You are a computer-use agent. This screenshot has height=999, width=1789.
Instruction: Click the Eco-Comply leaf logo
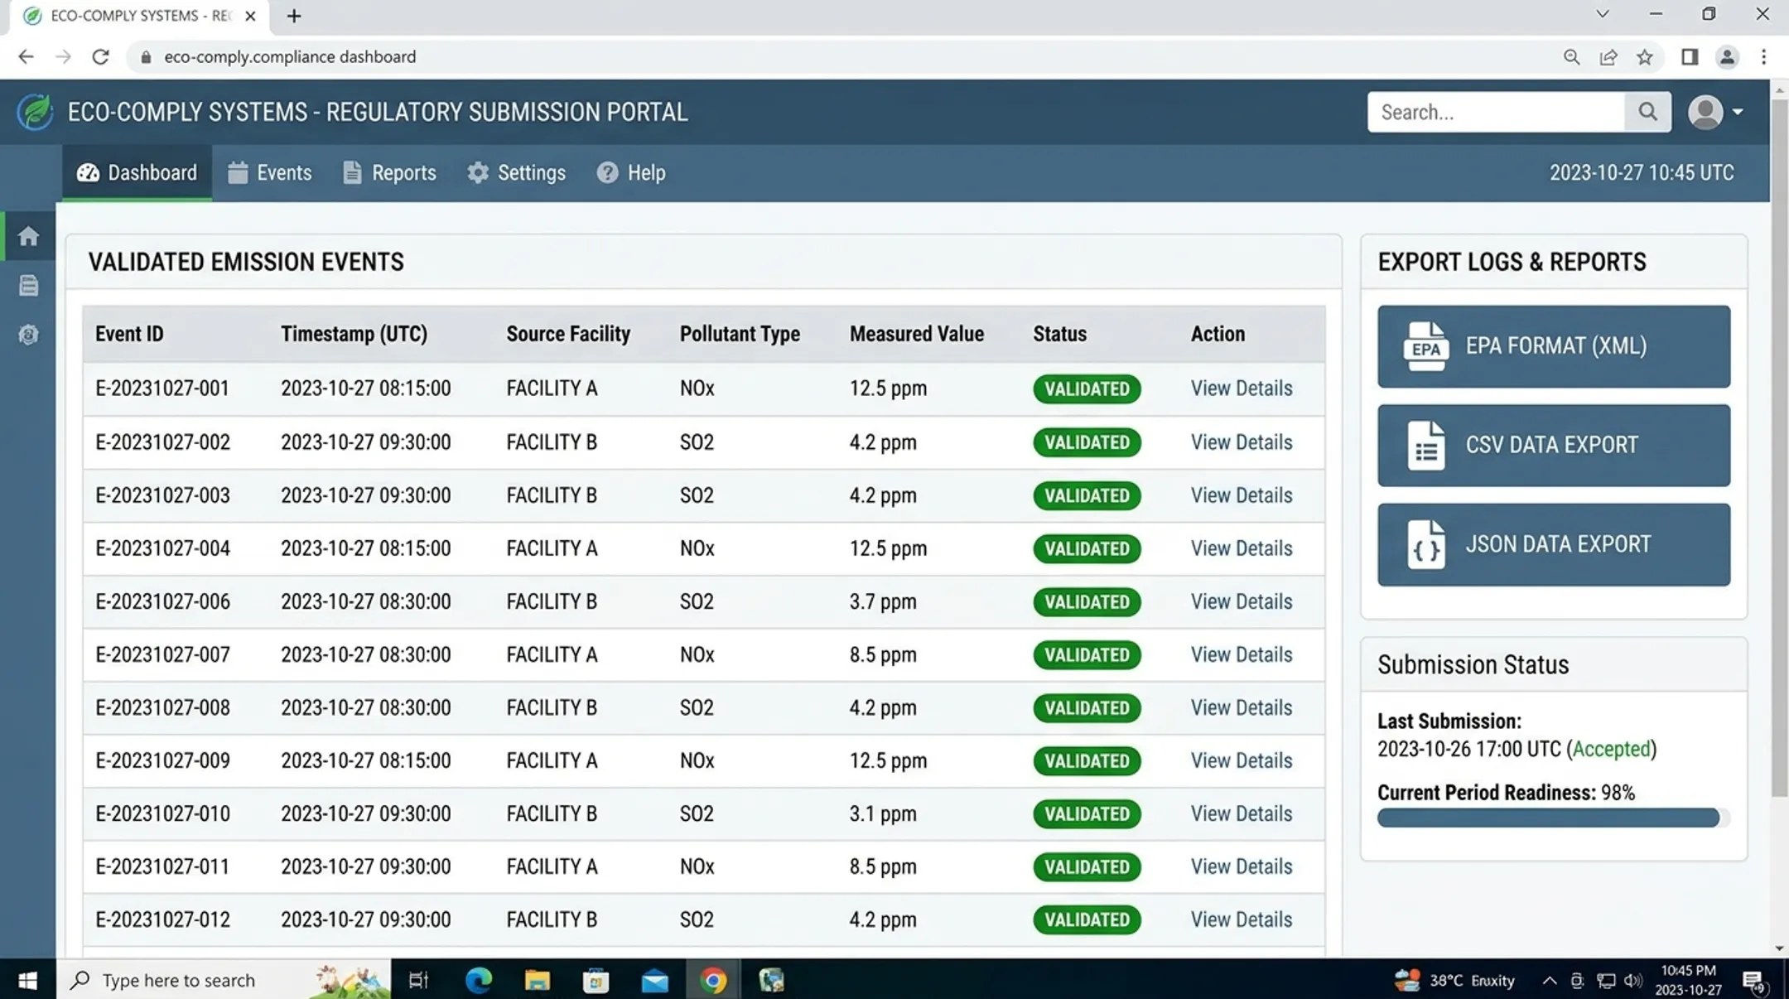point(35,112)
